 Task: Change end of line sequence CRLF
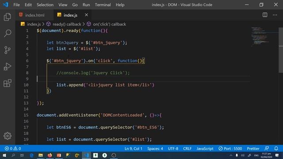point(187,148)
